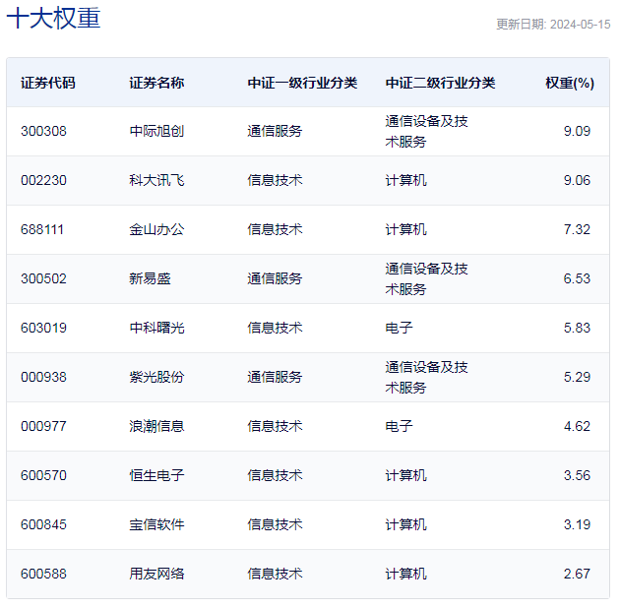Select the name 用友网络
This screenshot has width=620, height=608.
pyautogui.click(x=156, y=574)
